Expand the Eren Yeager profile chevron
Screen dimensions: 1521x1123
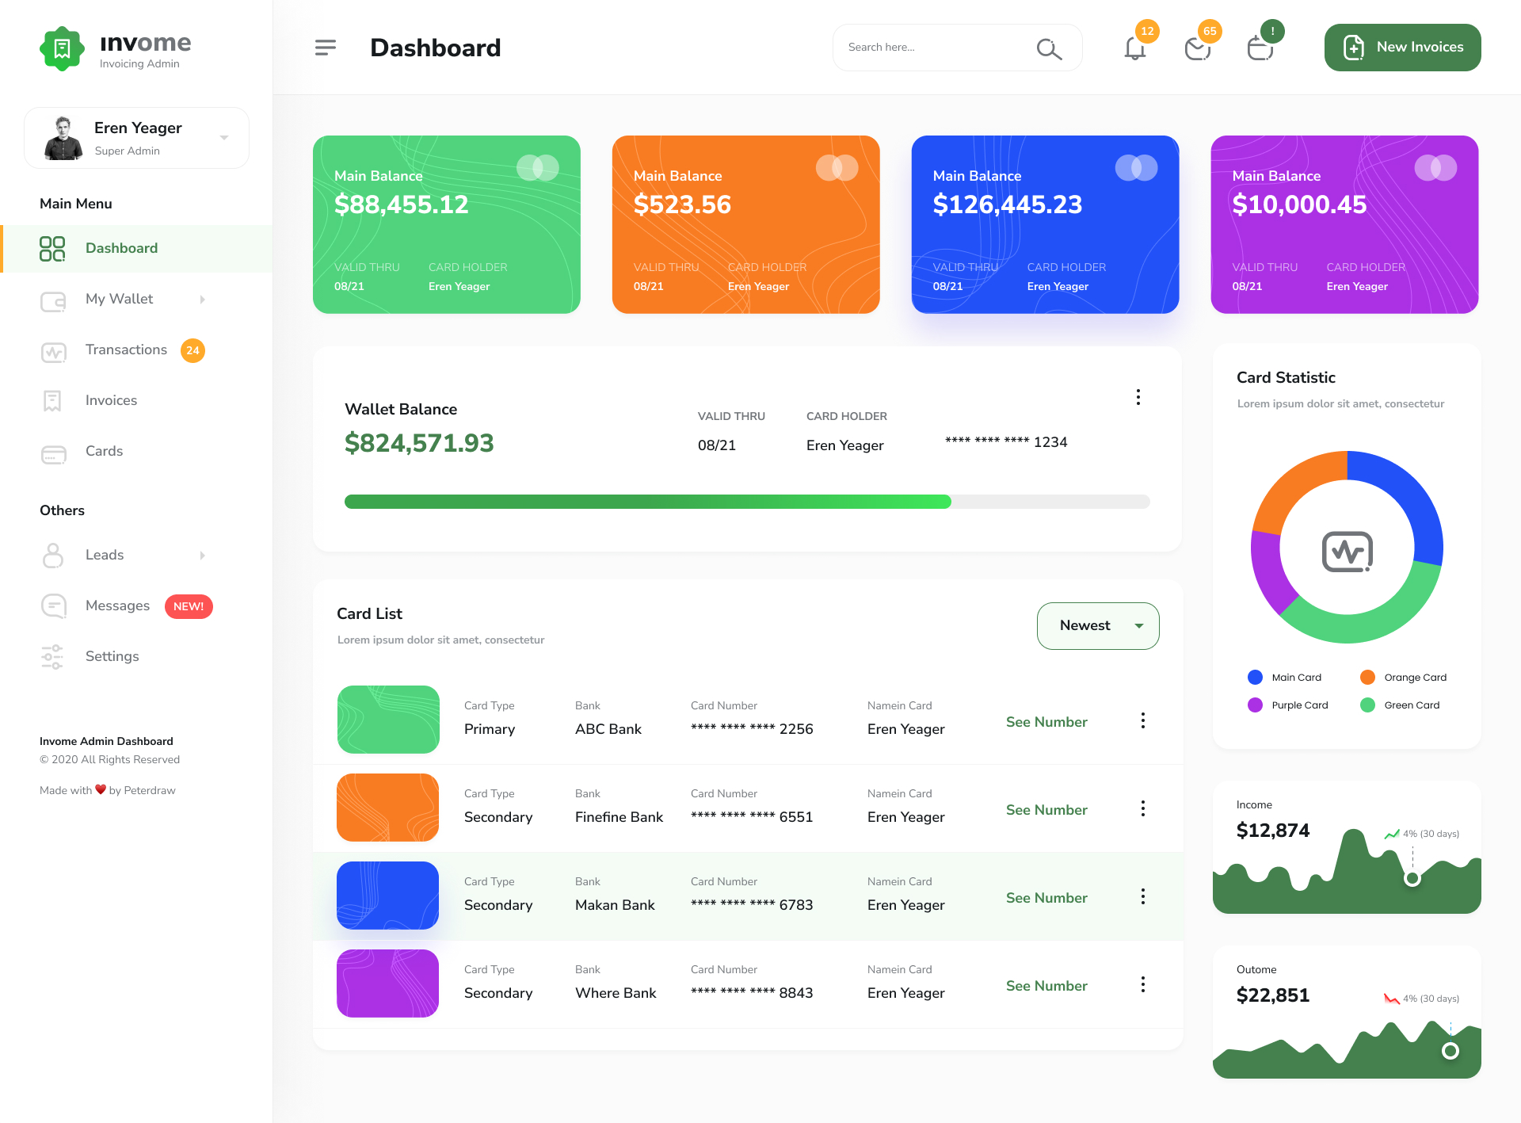(224, 137)
